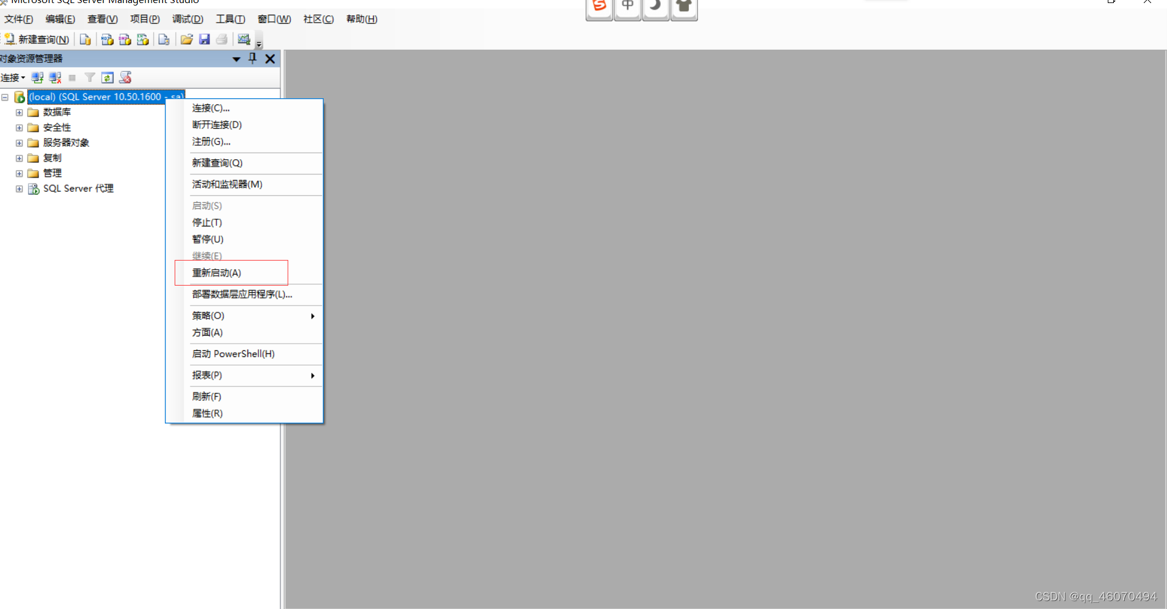Choose 新建查询(Q) in context menu
The width and height of the screenshot is (1167, 609).
pos(244,163)
